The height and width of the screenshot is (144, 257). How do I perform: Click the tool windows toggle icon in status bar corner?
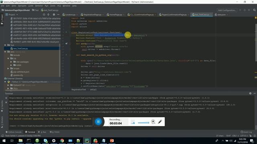pyautogui.click(x=3, y=136)
